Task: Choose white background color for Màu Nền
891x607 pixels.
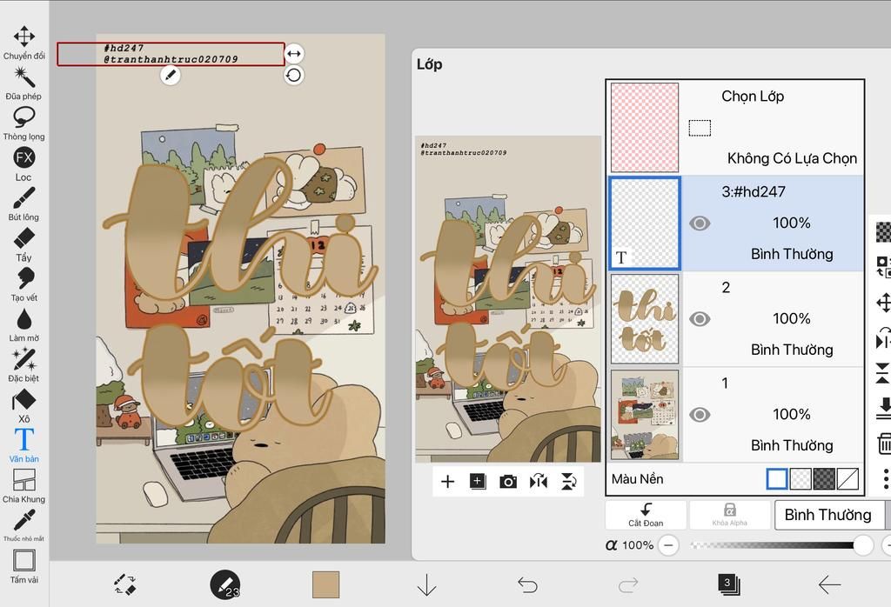Action: [777, 478]
